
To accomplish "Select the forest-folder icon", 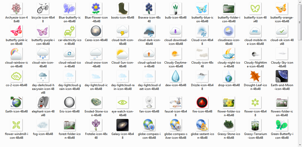I will click(x=70, y=125).
